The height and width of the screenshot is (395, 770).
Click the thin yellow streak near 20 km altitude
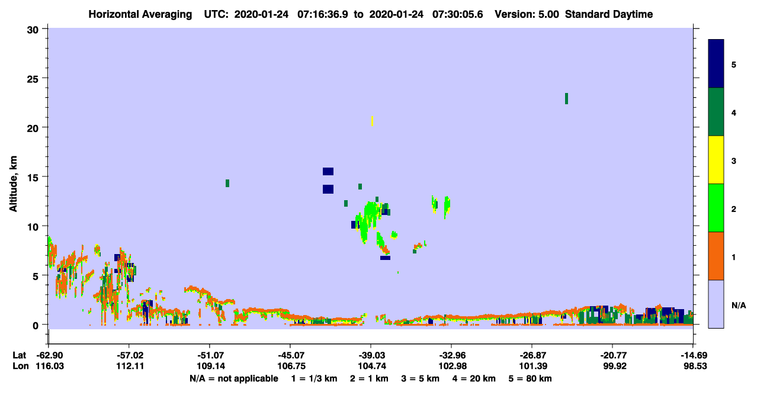click(372, 121)
